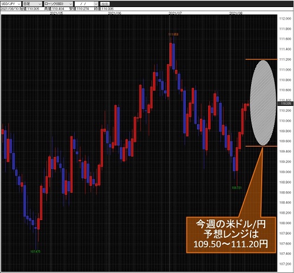Click the 高値 110.404 value
This screenshot has width=294, height=273.
54,9
